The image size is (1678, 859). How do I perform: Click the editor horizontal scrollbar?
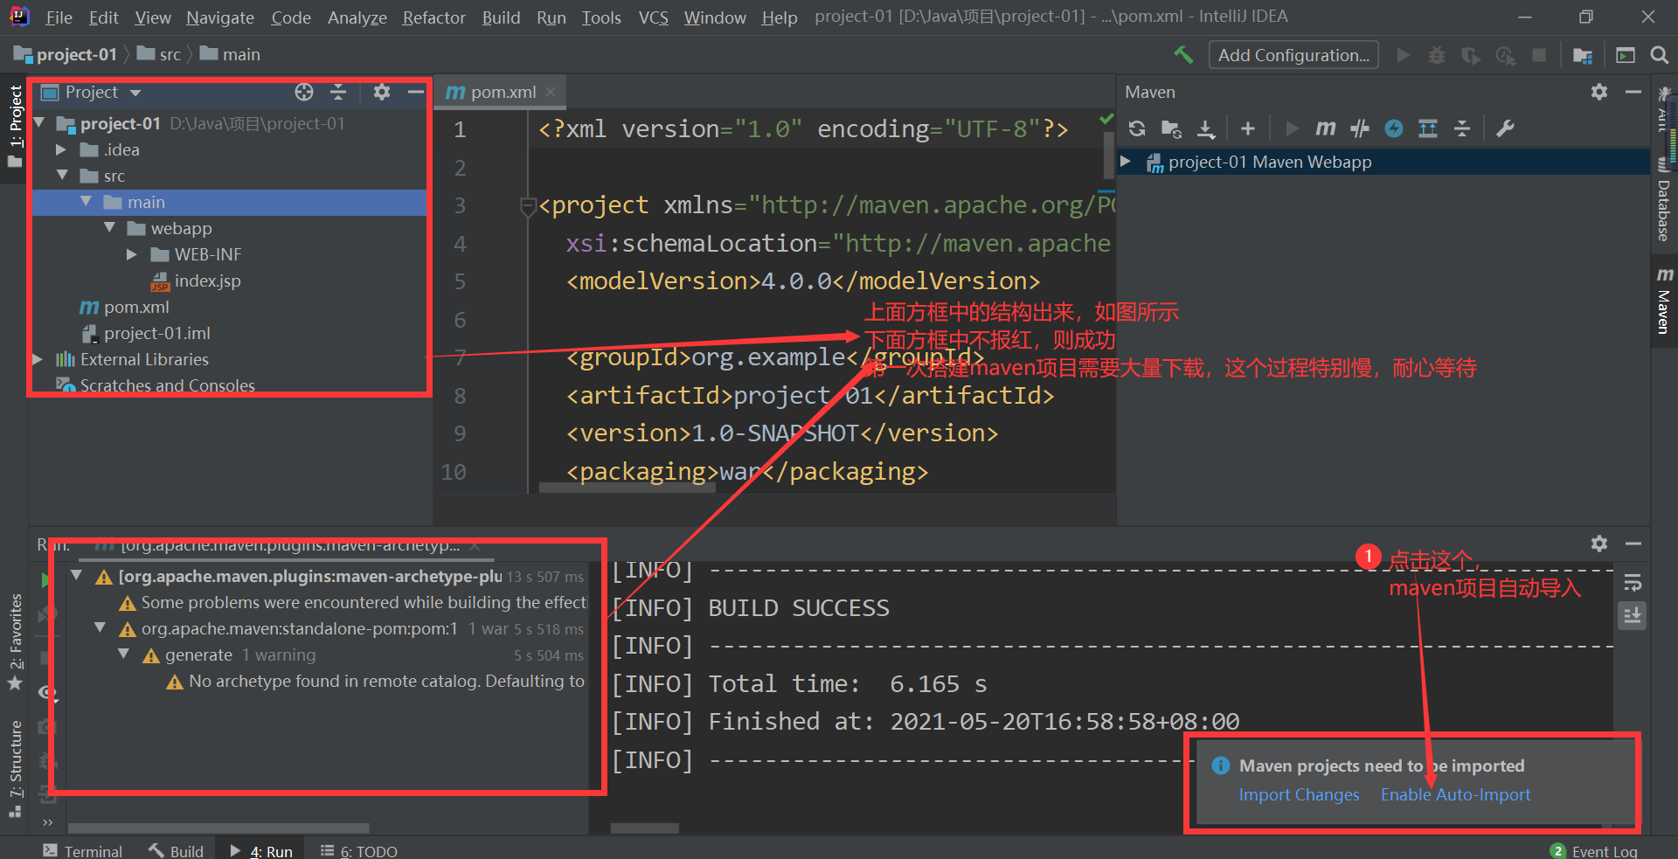coord(628,488)
